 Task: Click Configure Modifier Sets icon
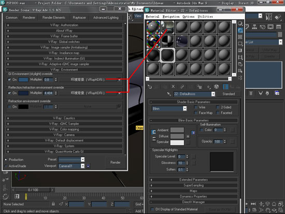[x=277, y=93]
